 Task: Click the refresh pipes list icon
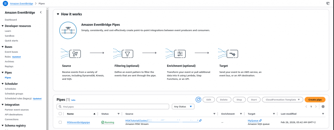coord(198,100)
